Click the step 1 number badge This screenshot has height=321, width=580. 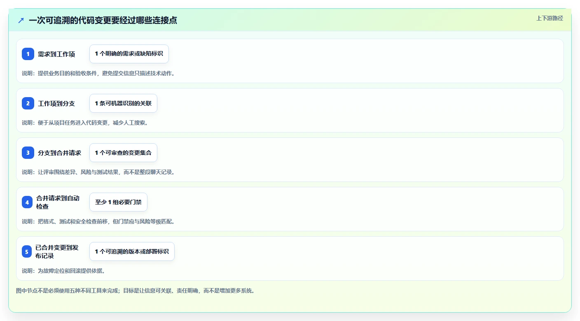point(28,54)
